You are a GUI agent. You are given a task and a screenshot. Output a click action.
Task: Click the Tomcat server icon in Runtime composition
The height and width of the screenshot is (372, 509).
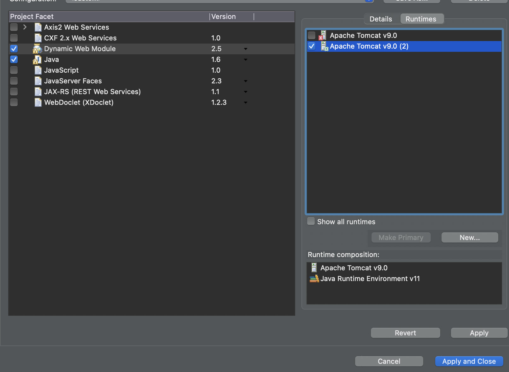314,267
